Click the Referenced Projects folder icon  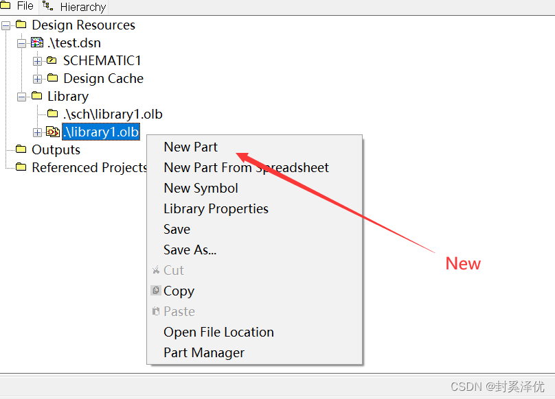(x=21, y=167)
